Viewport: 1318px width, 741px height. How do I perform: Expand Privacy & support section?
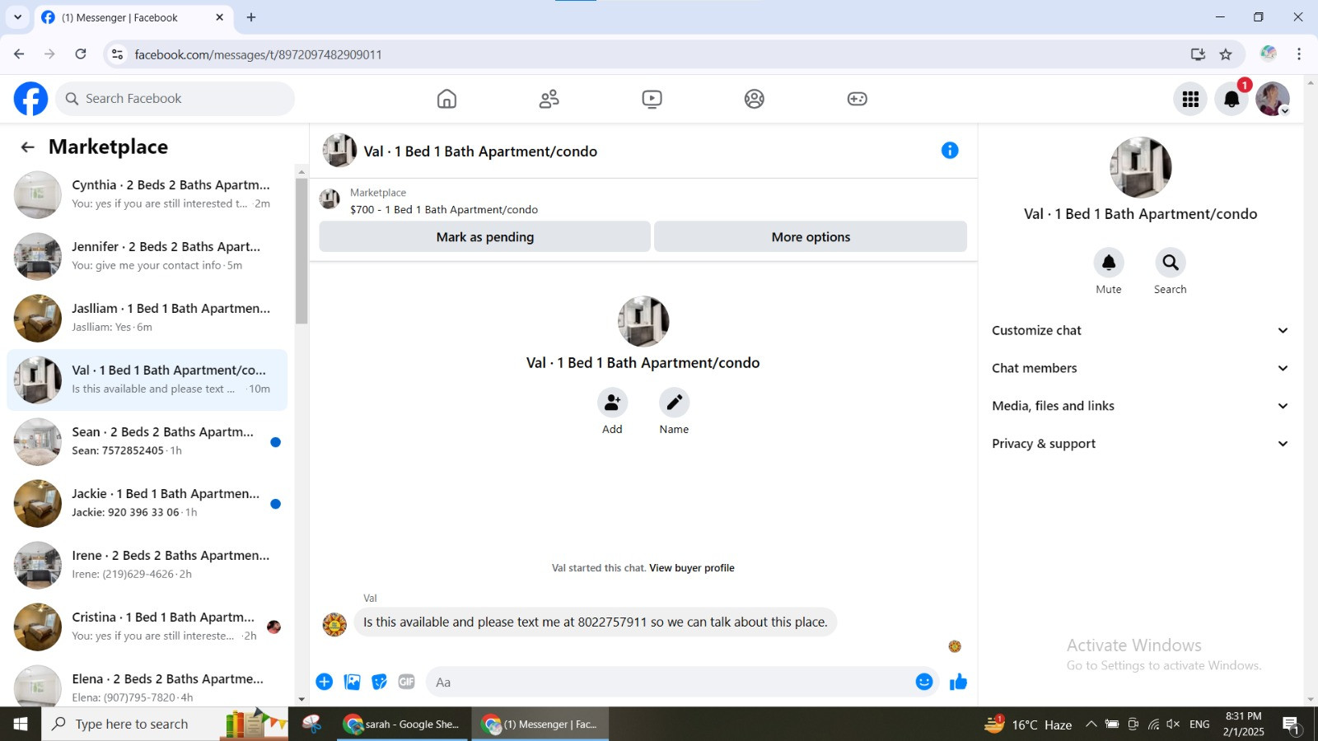coord(1140,444)
